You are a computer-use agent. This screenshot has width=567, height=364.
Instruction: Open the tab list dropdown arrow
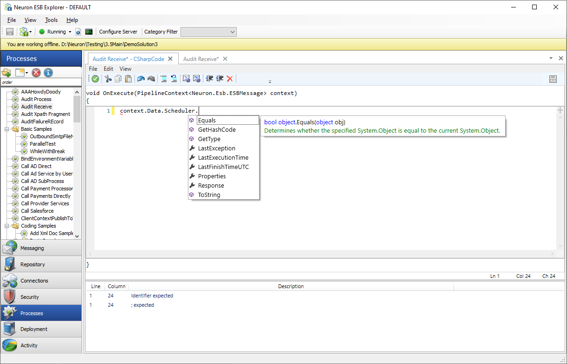[551, 59]
